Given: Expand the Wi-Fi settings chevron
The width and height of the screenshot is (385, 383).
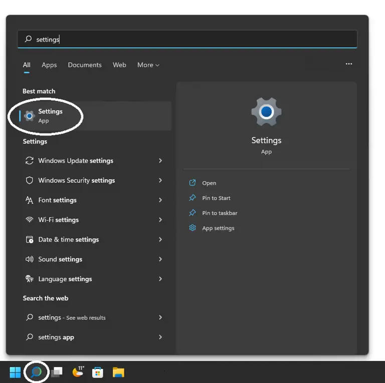Looking at the screenshot, I should pyautogui.click(x=160, y=220).
